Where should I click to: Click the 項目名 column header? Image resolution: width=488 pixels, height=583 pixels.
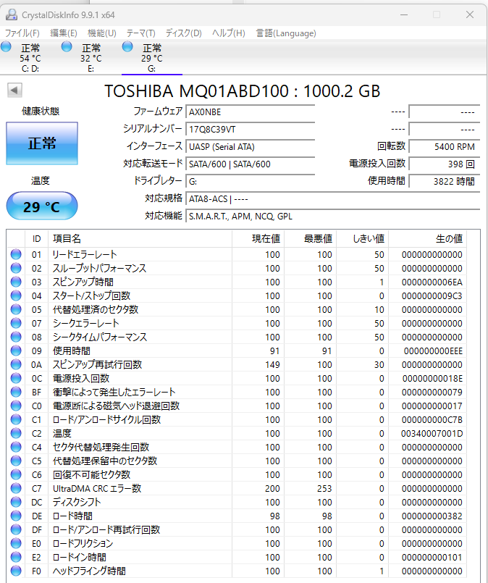coord(140,239)
